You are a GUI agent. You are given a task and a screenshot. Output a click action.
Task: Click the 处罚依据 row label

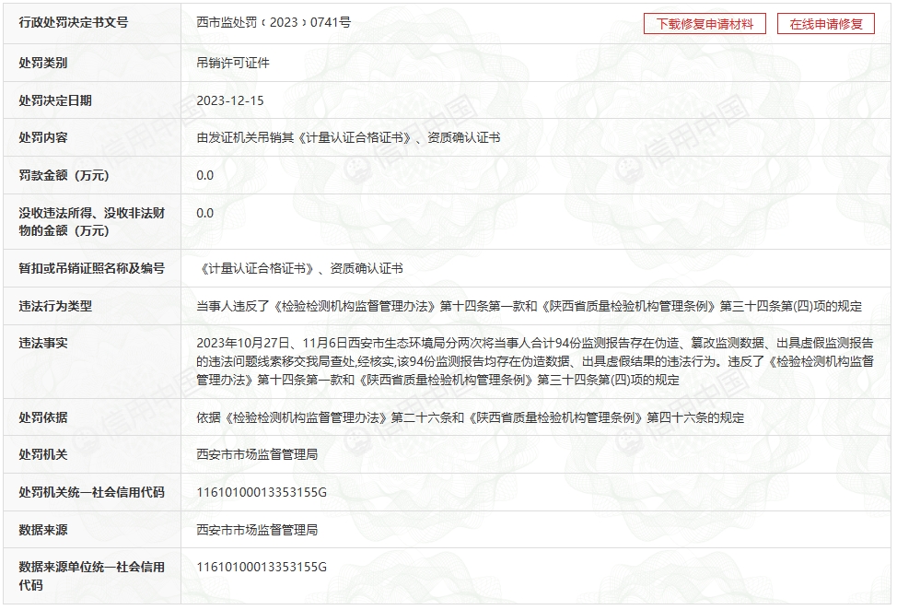[43, 417]
